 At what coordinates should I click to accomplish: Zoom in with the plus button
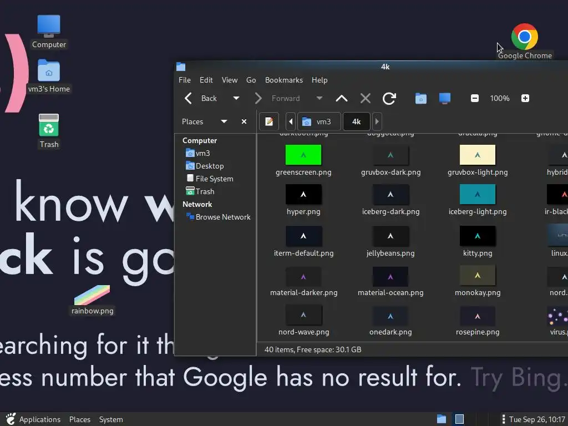[x=525, y=98]
